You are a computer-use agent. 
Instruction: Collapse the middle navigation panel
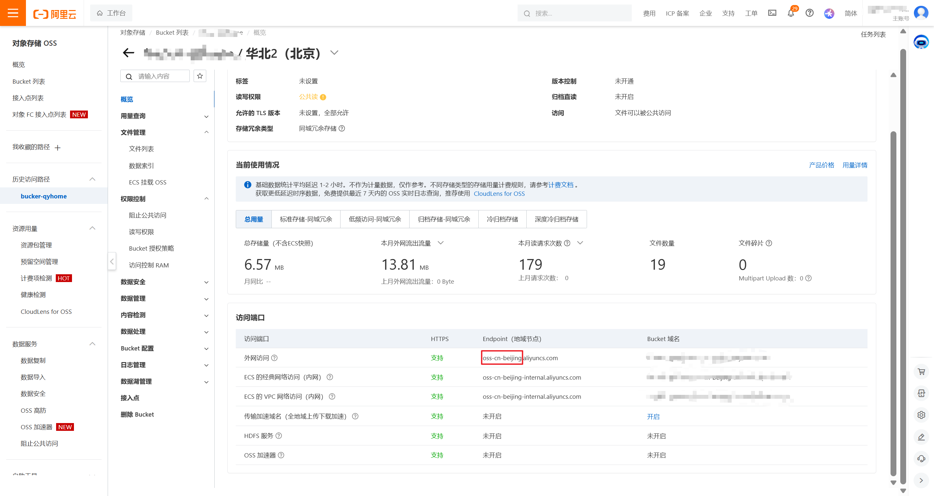point(112,261)
